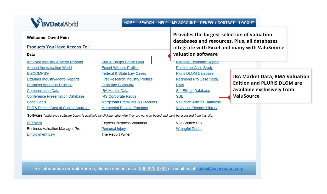Call the 800.825.8763 phone number link
The width and height of the screenshot is (327, 194).
[x=153, y=168]
